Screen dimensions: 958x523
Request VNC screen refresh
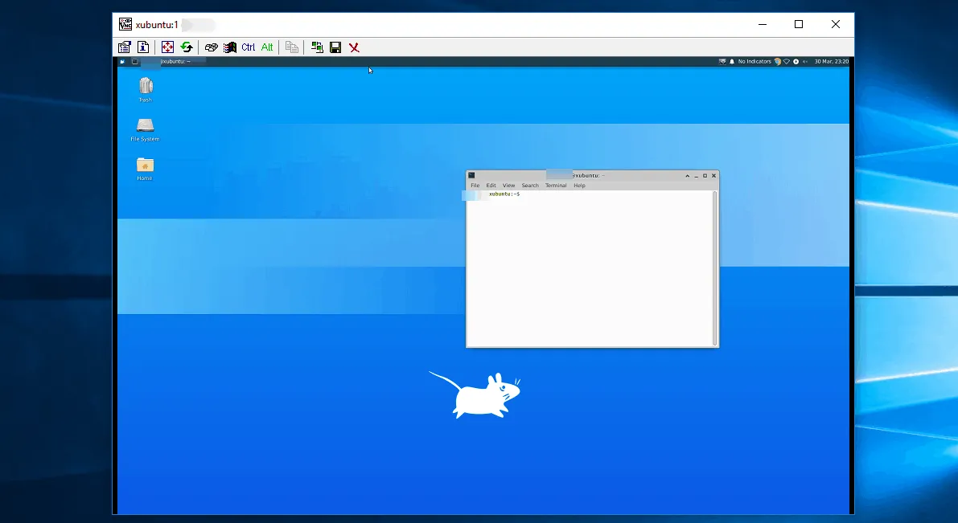pos(187,47)
